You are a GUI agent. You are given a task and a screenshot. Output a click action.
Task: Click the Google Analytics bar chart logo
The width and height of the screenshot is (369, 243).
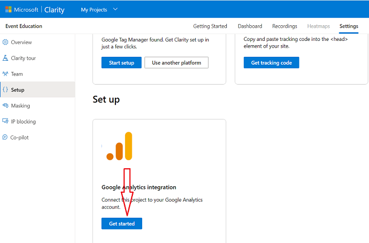pyautogui.click(x=119, y=146)
